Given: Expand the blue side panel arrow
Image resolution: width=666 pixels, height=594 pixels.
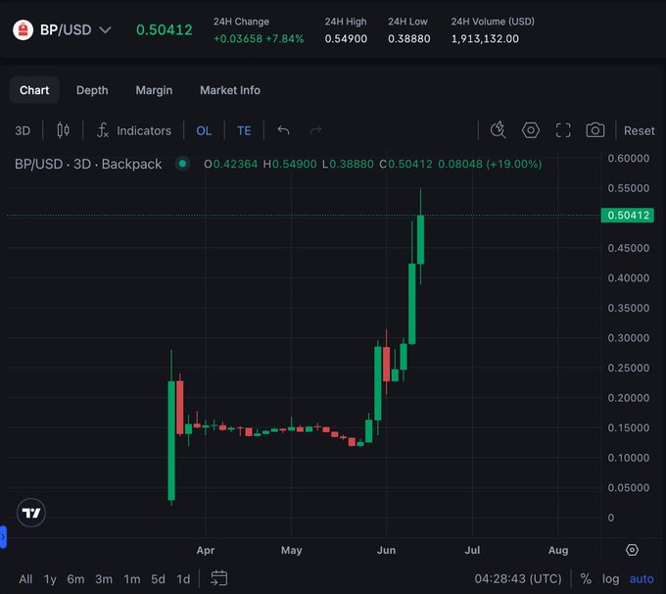Looking at the screenshot, I should coord(3,537).
